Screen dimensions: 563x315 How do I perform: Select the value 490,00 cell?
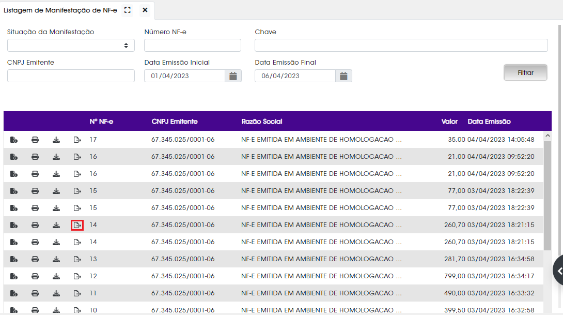[x=455, y=293]
